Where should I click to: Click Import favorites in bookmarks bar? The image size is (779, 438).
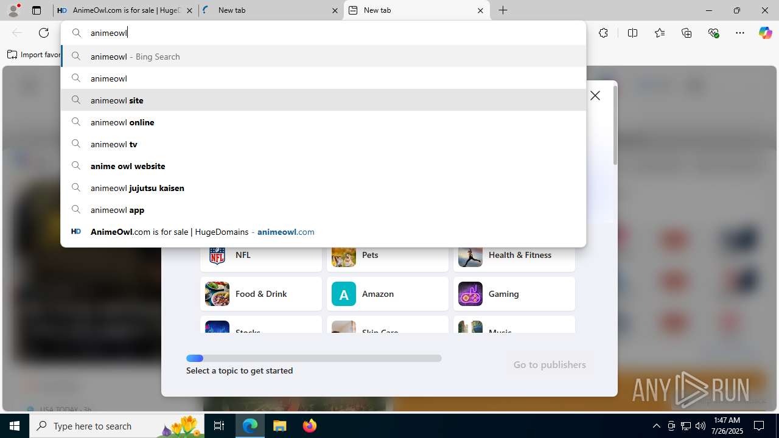35,55
